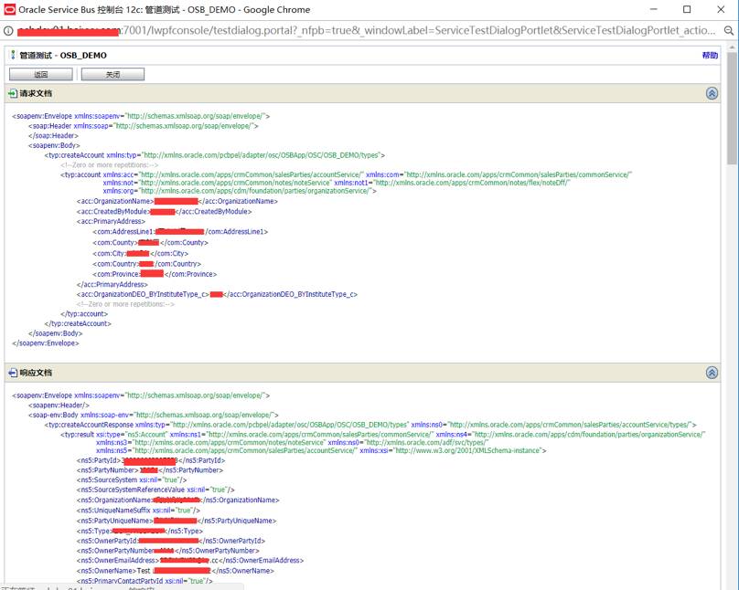Click the closing /typ:account tag
The width and height of the screenshot is (739, 590).
click(x=84, y=314)
